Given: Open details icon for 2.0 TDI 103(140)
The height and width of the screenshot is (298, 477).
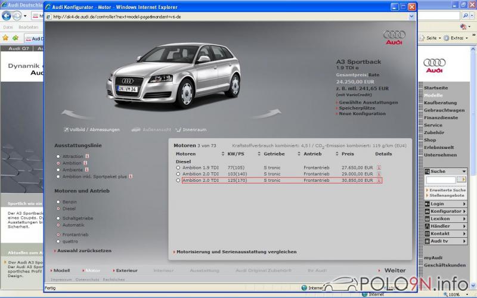Looking at the screenshot, I should click(379, 174).
